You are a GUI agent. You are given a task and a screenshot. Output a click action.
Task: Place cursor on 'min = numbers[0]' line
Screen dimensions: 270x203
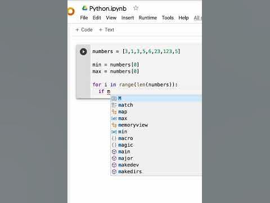116,65
